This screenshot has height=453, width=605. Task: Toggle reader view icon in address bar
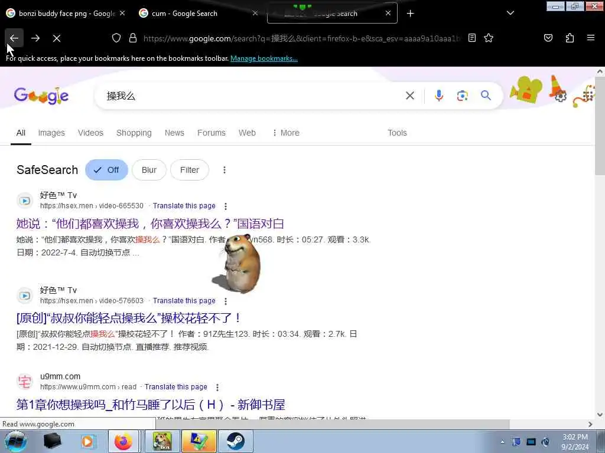(x=472, y=38)
